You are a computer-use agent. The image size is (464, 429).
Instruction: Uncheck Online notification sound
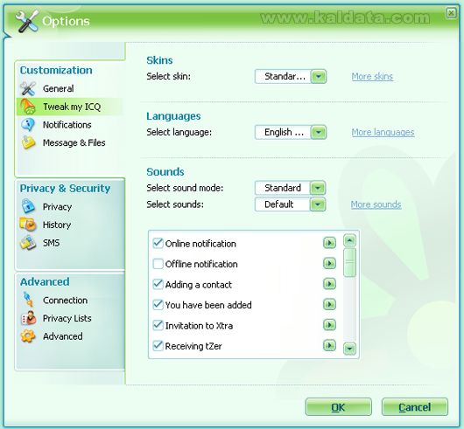[158, 243]
